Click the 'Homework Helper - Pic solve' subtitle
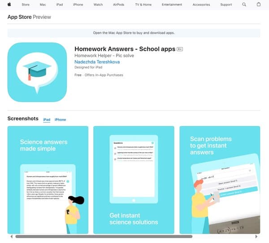Image resolution: width=269 pixels, height=243 pixels. coord(104,56)
